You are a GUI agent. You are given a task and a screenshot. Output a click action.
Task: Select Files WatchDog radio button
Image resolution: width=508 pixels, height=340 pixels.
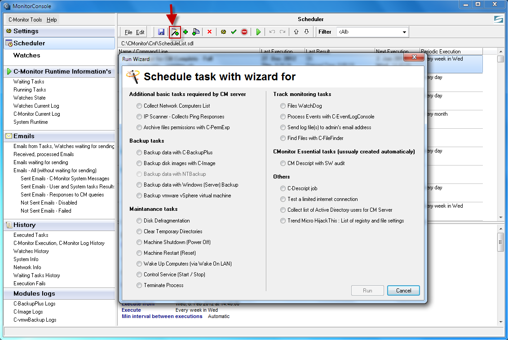pos(283,106)
